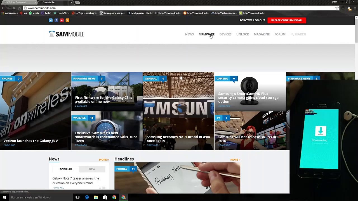Click the Camera category tag
The height and width of the screenshot is (201, 358).
222,78
